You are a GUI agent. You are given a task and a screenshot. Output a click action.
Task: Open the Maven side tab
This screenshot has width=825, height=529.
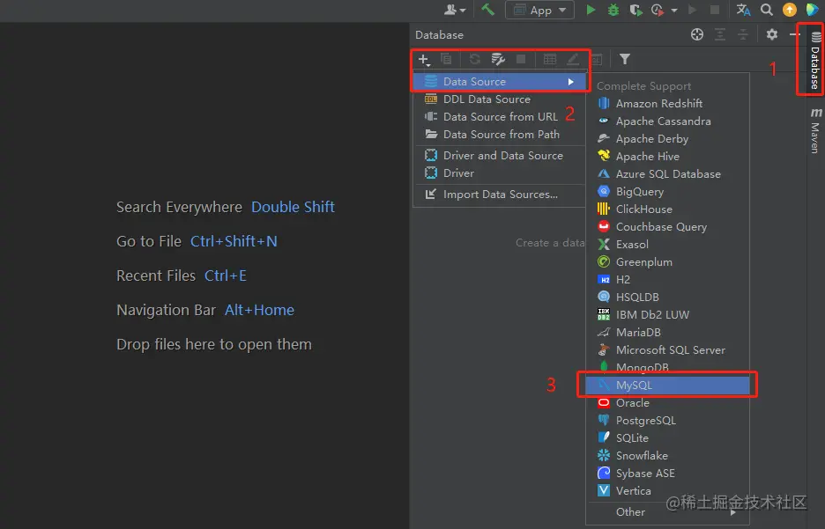[x=815, y=129]
